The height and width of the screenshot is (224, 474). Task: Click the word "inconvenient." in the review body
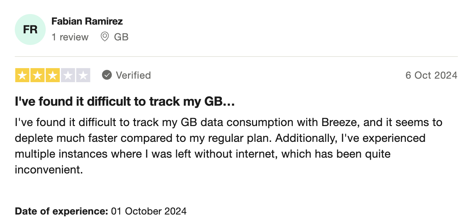[49, 170]
